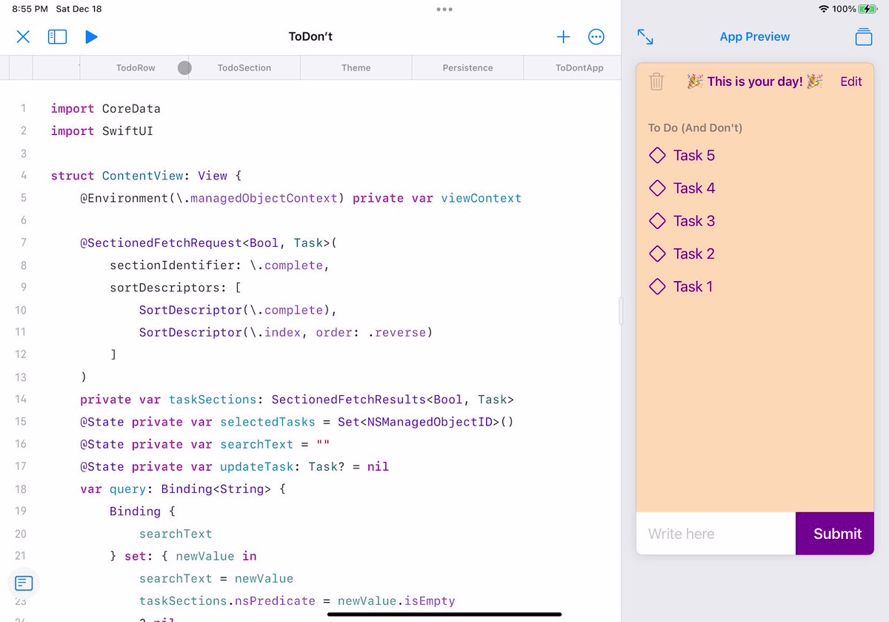Screen dimensions: 889x622
Task: Tap the battery indicator in status bar
Action: pyautogui.click(x=868, y=9)
